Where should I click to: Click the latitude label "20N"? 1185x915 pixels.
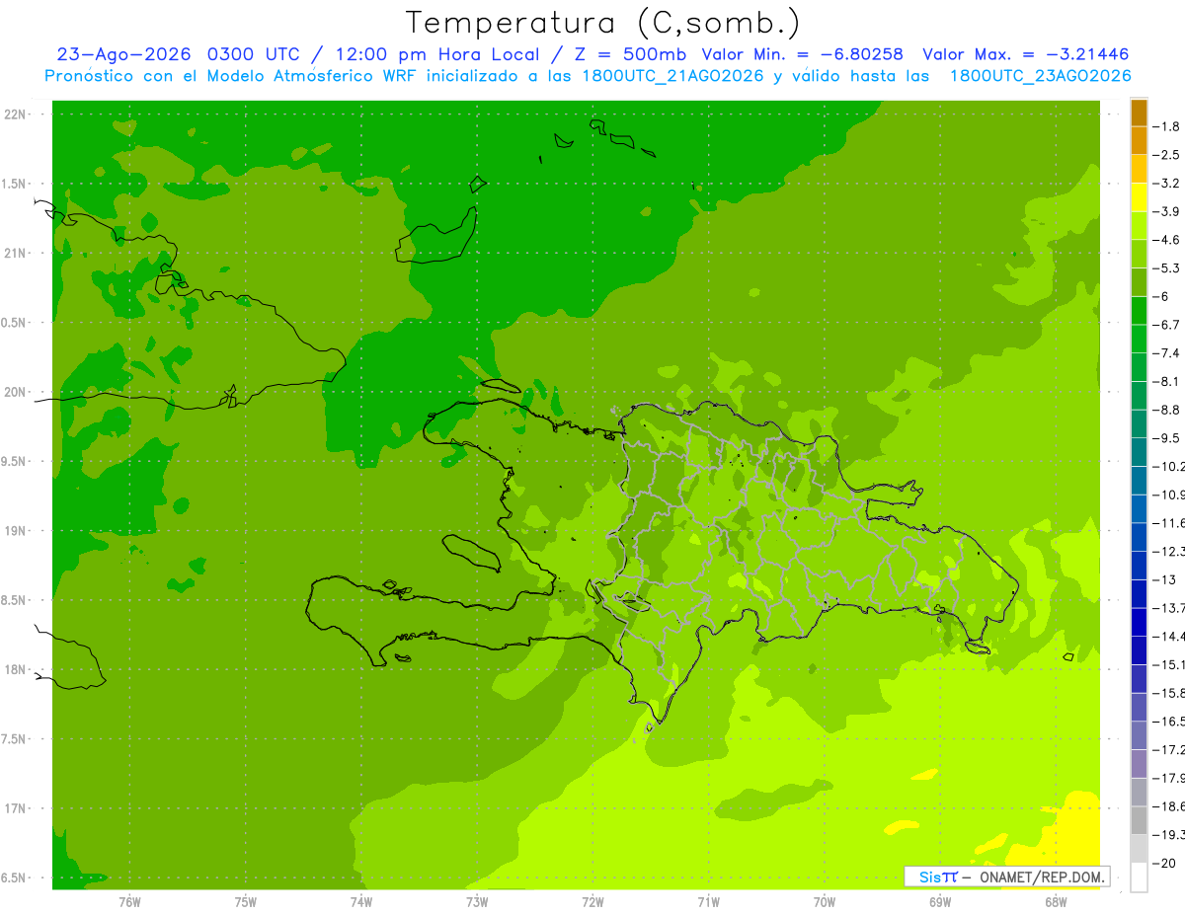point(15,392)
